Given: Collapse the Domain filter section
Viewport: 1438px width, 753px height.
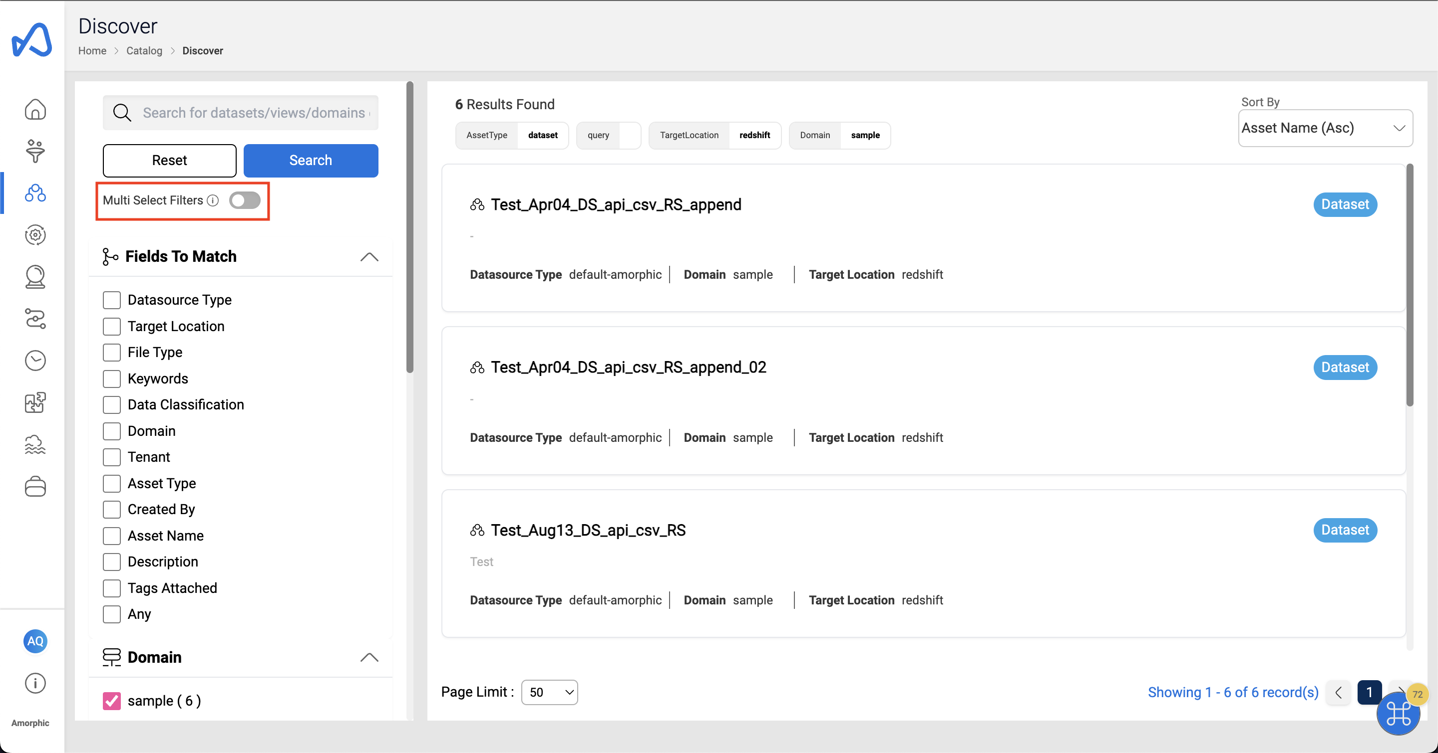Looking at the screenshot, I should (369, 657).
